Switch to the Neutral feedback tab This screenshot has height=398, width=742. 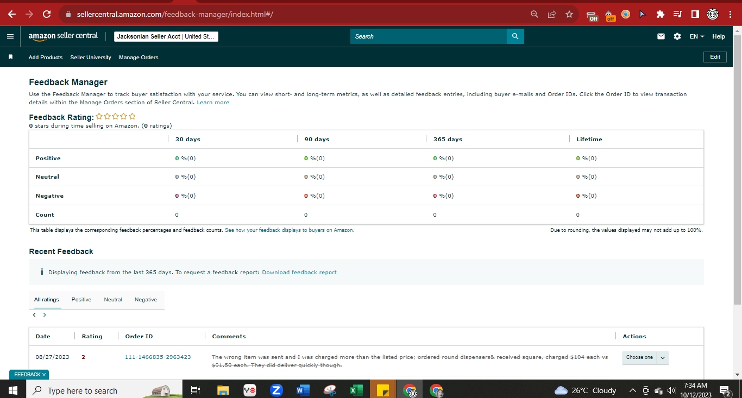click(113, 300)
